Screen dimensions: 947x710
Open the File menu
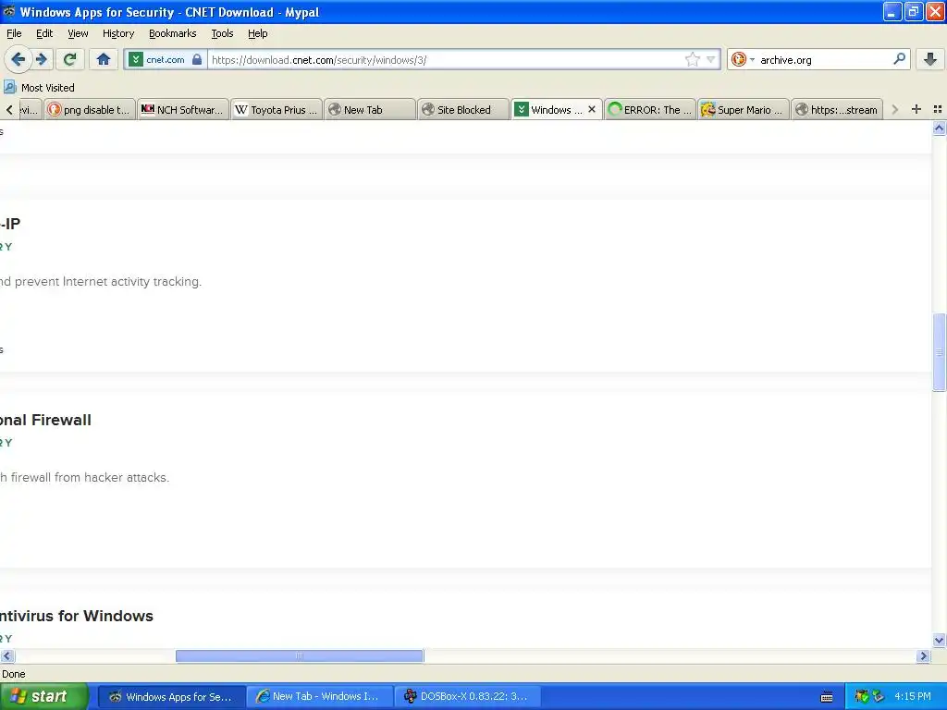click(14, 33)
